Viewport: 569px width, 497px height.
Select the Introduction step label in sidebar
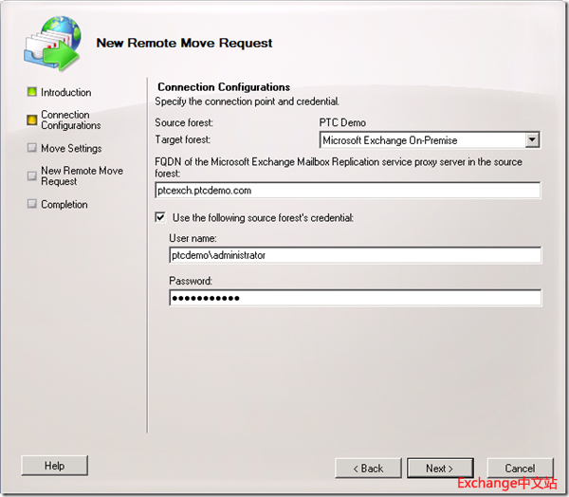(x=65, y=93)
